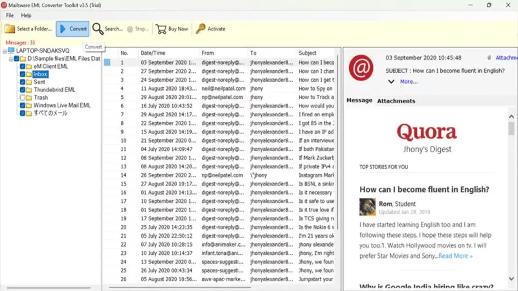Click the Convert play arrow icon
Screen dimensions: 518x291
63,29
